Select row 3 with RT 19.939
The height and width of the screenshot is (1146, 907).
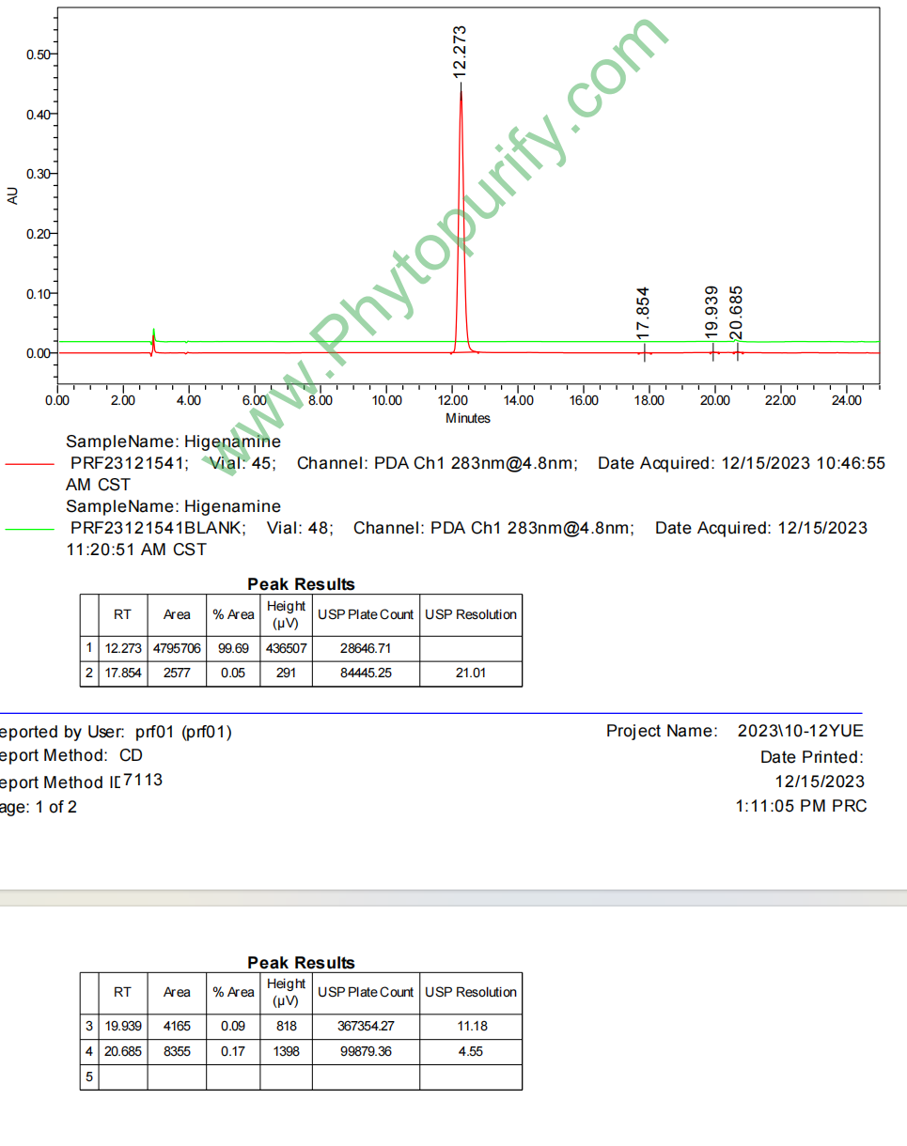(x=122, y=1027)
